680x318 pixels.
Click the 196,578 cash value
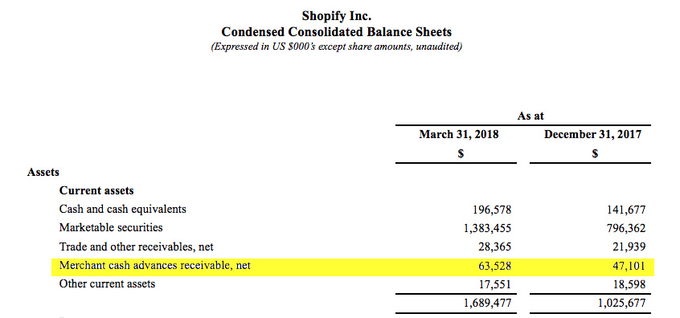pos(492,210)
